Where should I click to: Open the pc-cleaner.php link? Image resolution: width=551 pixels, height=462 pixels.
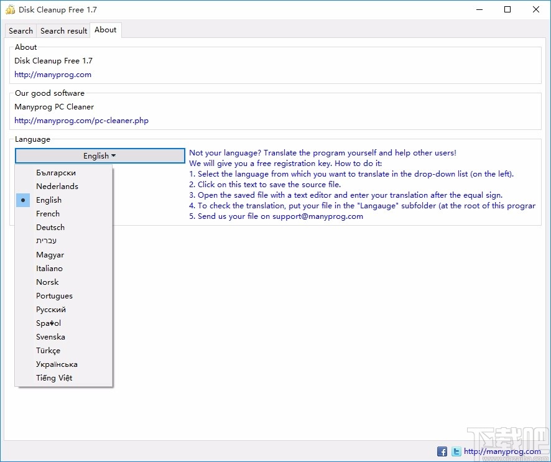81,121
